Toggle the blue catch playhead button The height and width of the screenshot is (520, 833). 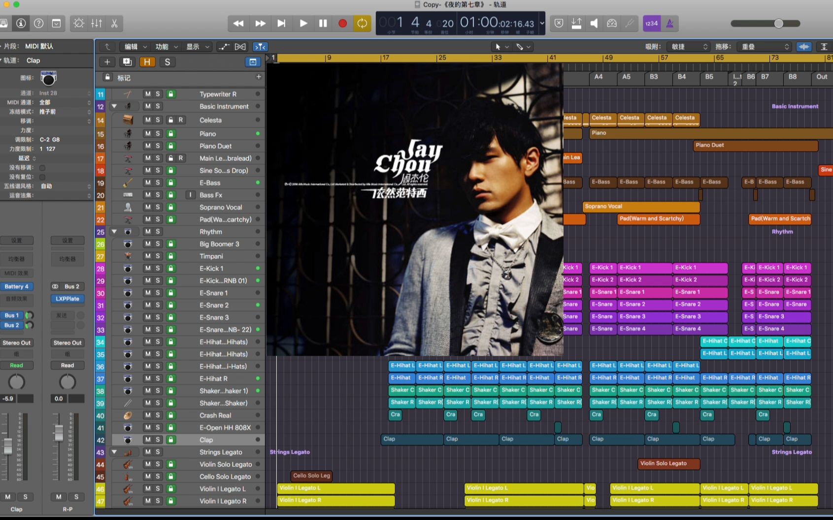coord(260,47)
